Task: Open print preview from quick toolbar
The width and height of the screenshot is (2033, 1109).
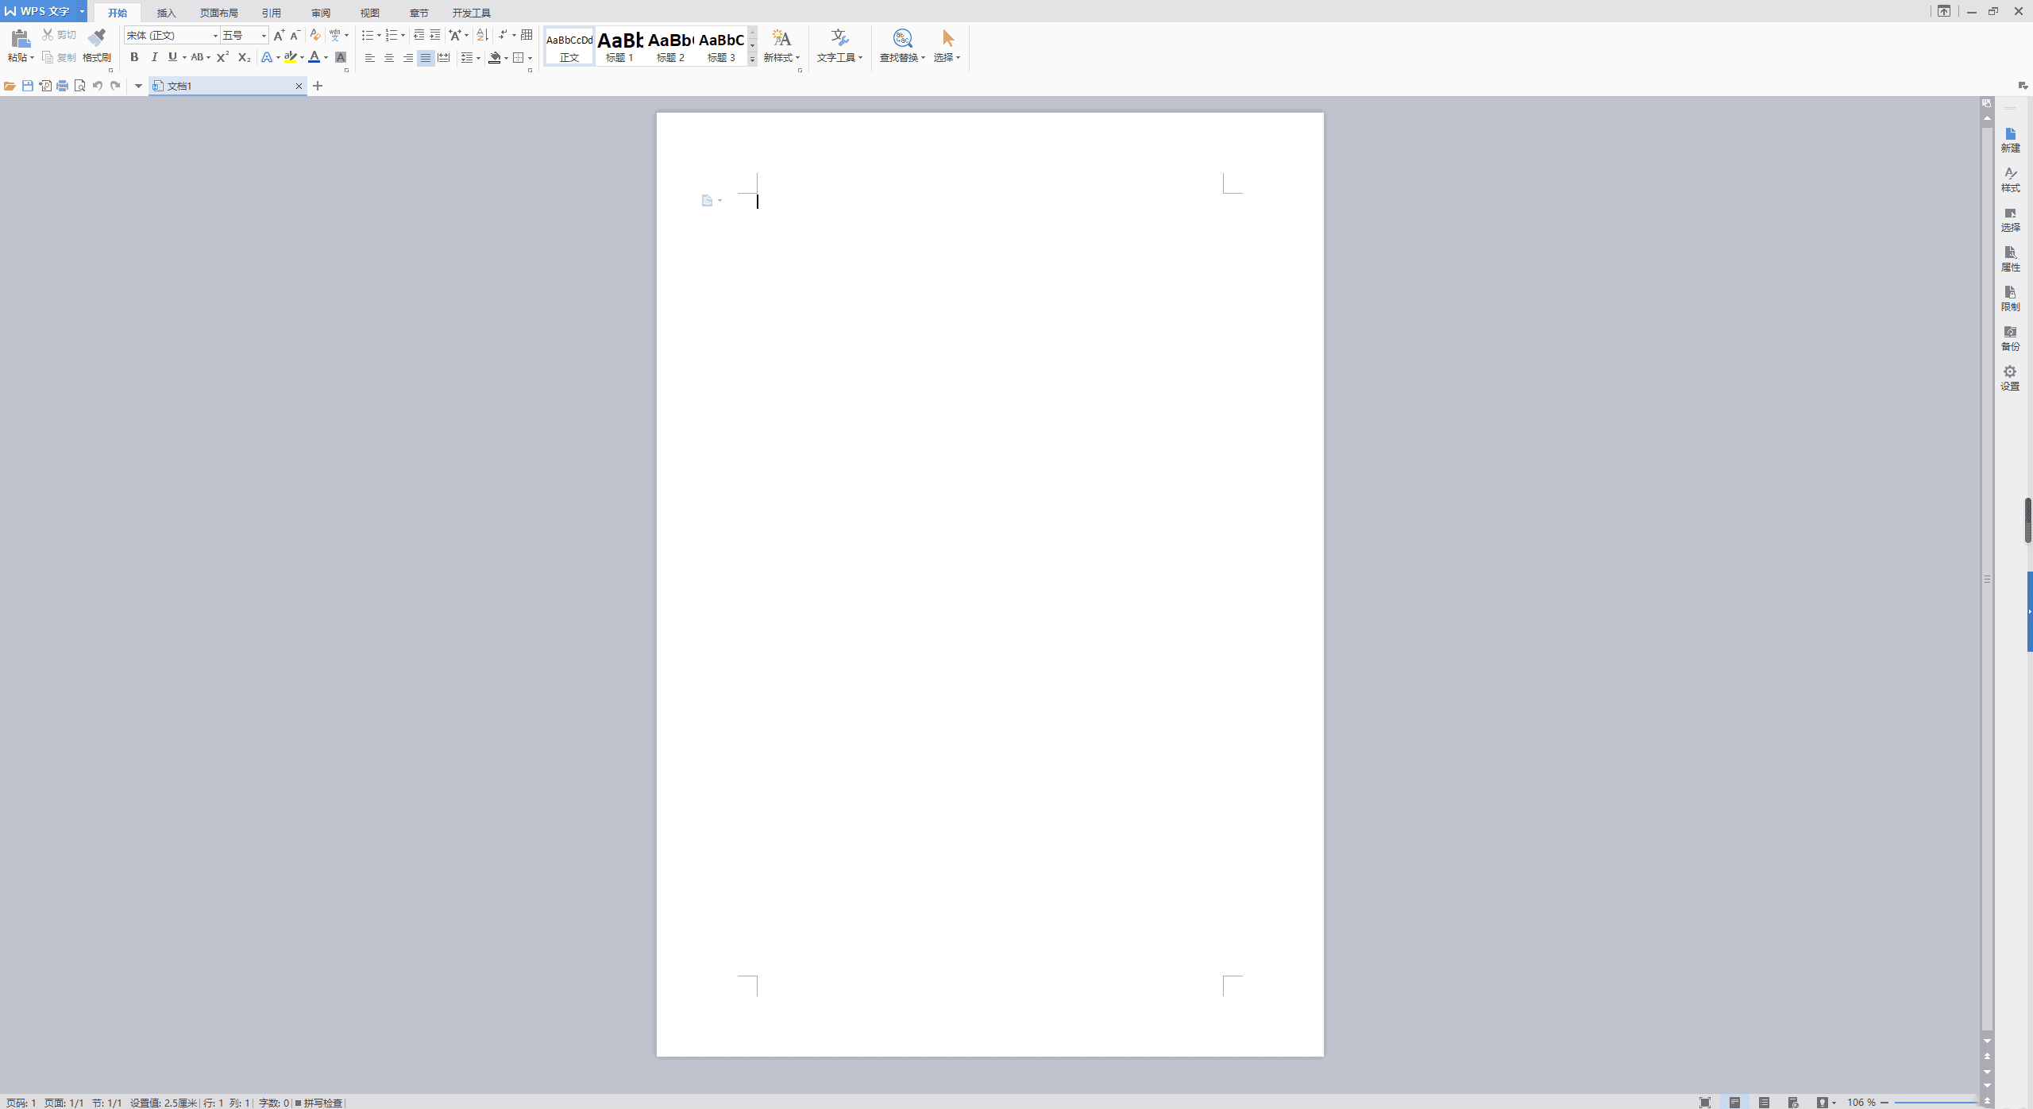Action: (x=79, y=86)
